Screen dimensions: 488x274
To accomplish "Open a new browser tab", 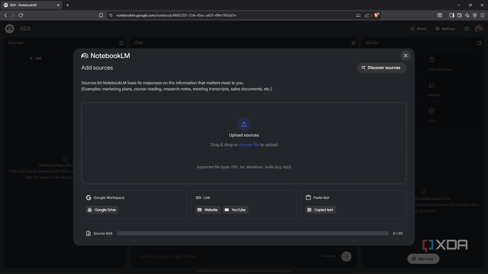I will [68, 5].
